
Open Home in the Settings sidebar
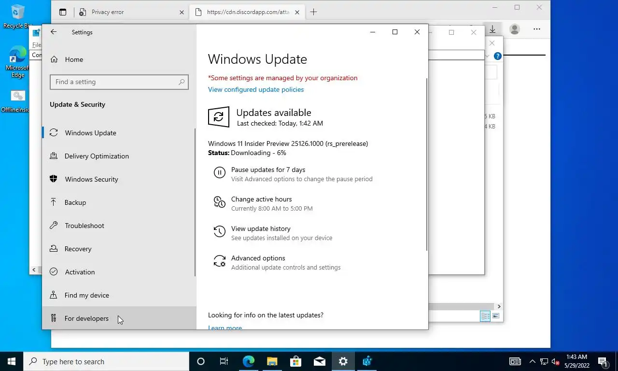[x=74, y=59]
